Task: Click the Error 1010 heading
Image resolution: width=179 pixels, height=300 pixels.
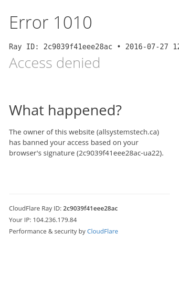Action: [51, 22]
